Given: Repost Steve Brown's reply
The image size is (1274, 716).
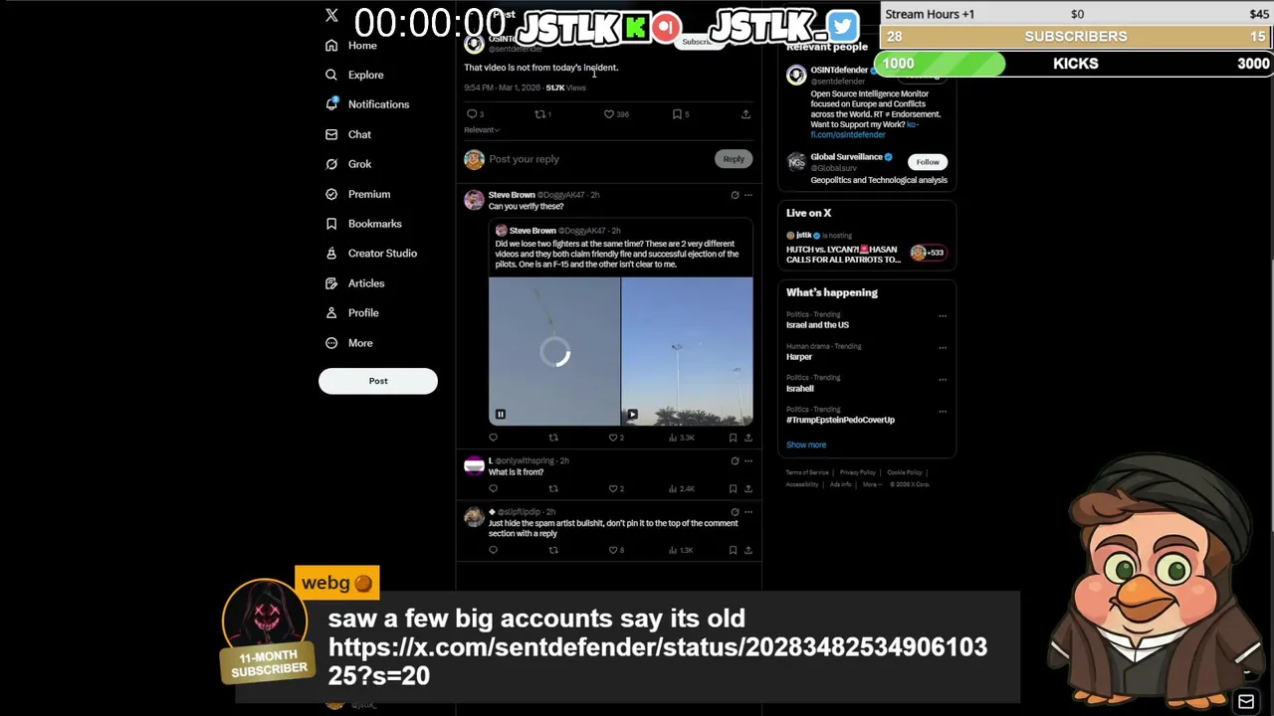Looking at the screenshot, I should click(x=553, y=438).
